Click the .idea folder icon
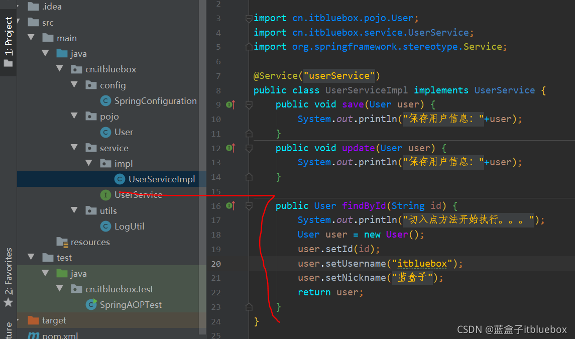The height and width of the screenshot is (339, 575). [33, 6]
